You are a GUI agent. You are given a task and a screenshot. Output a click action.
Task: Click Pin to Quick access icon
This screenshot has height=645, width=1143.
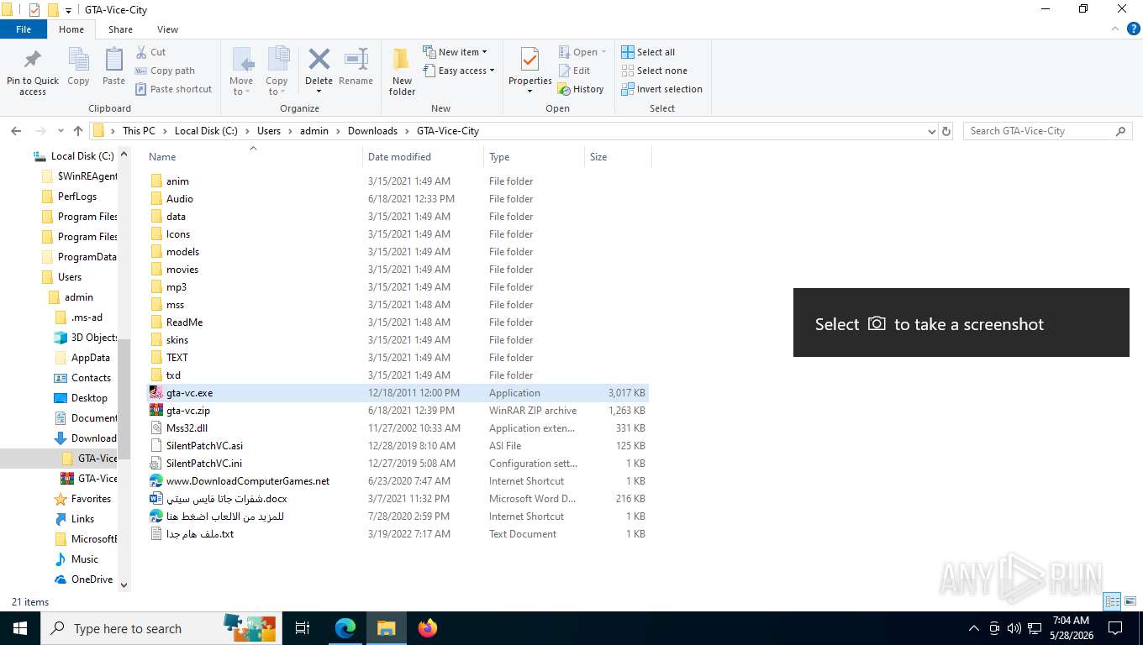point(33,60)
